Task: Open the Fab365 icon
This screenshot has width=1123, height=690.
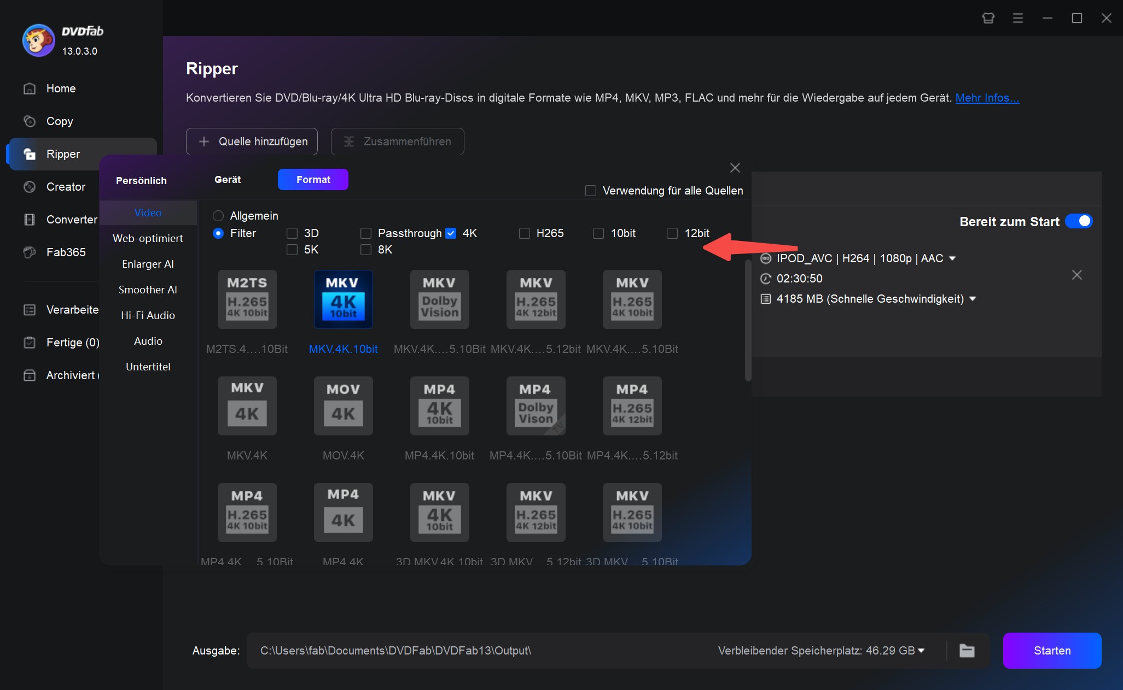Action: point(30,252)
